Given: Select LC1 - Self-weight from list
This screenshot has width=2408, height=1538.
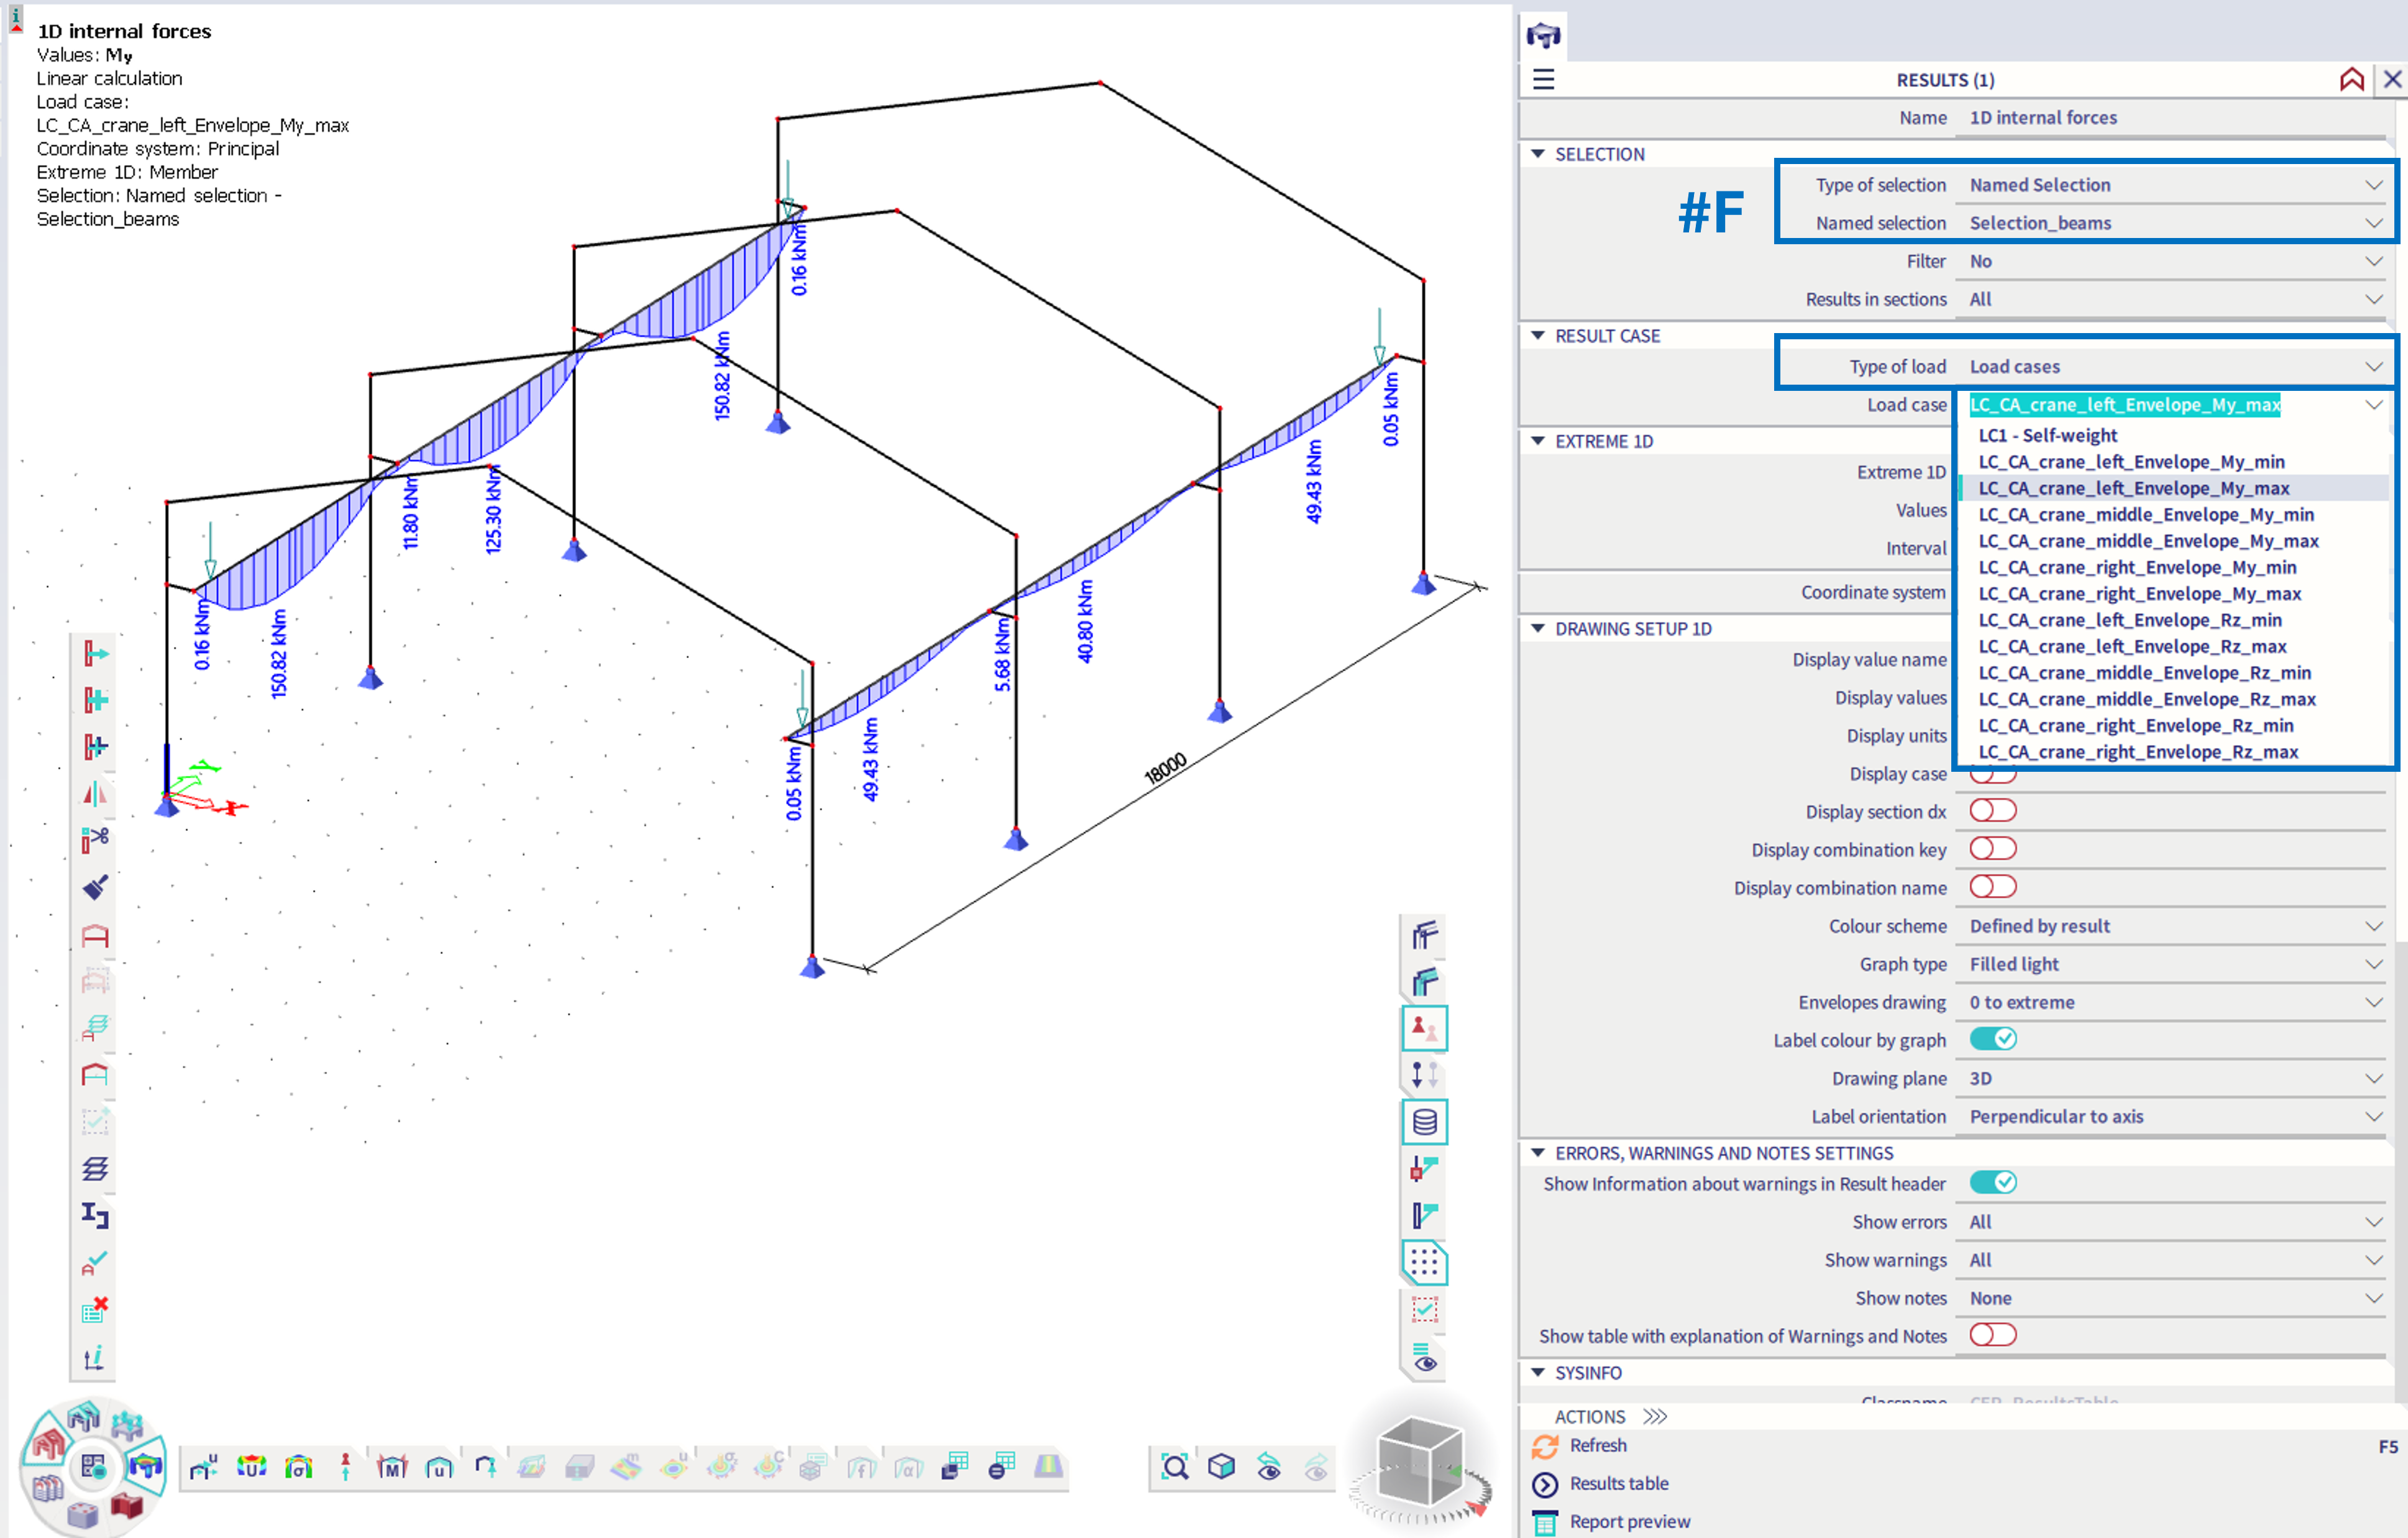Looking at the screenshot, I should pyautogui.click(x=2047, y=435).
